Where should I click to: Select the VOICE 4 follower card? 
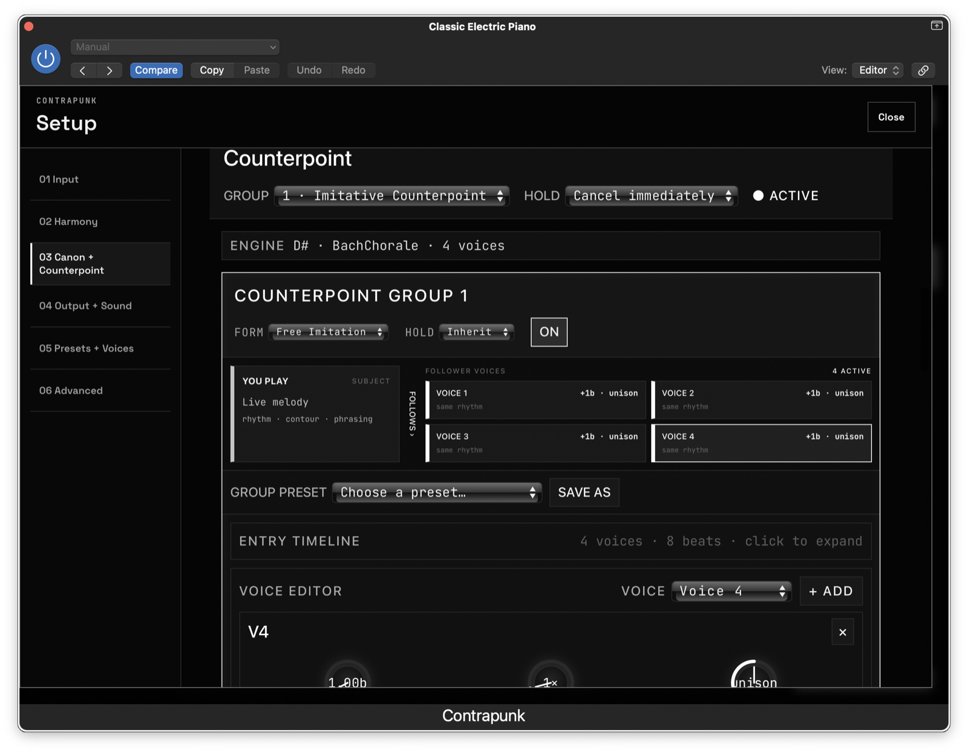[762, 443]
